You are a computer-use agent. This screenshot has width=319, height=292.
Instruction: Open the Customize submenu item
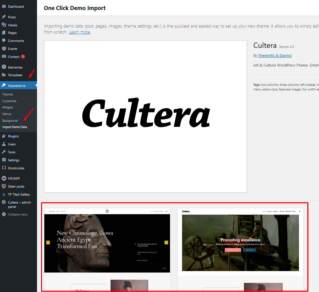(9, 101)
